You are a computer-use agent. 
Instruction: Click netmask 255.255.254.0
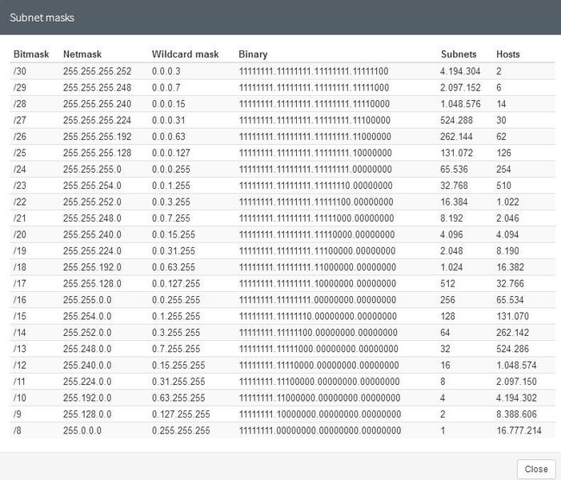pos(92,186)
